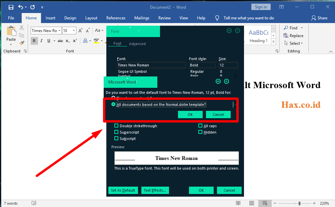Image resolution: width=335 pixels, height=207 pixels.
Task: Switch to Web Layout view in status bar
Action: (x=265, y=203)
